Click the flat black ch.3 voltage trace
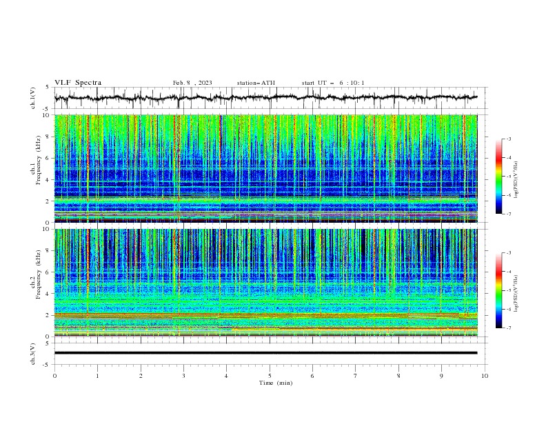The height and width of the screenshot is (422, 546). tap(265, 353)
